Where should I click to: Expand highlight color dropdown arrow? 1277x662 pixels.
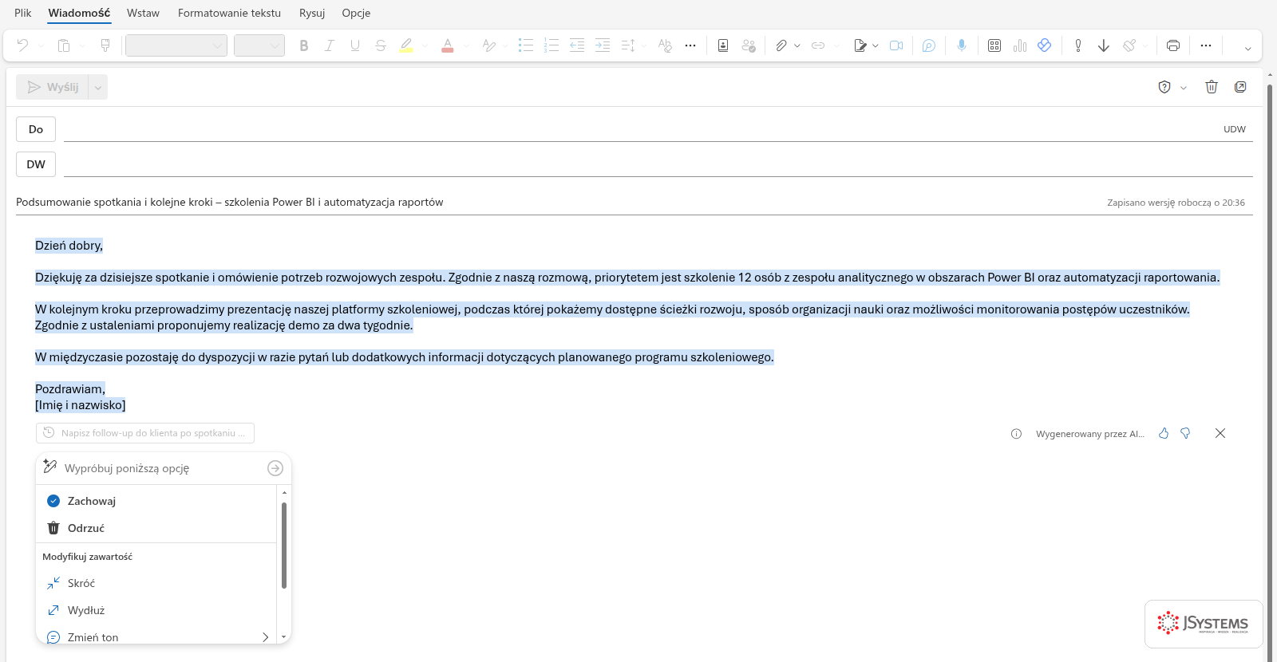[425, 45]
